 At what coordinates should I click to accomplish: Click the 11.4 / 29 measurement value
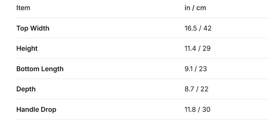pyautogui.click(x=198, y=48)
